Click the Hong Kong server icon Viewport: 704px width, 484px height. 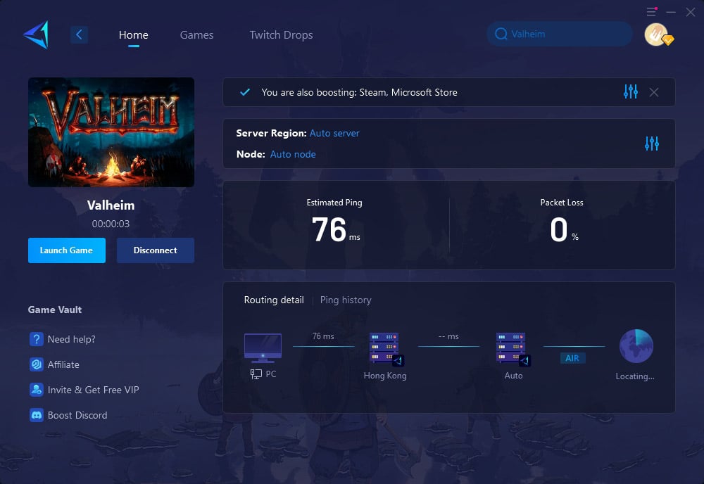coord(385,348)
